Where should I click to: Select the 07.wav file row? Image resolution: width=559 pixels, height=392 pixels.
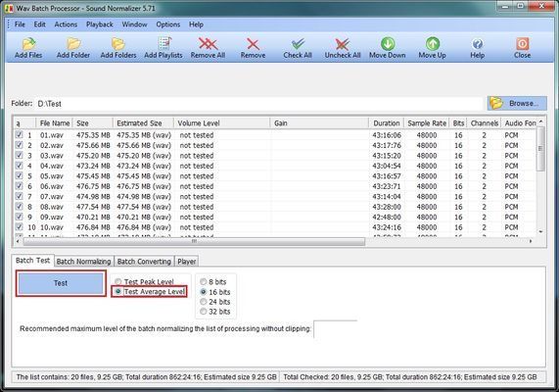coord(274,196)
